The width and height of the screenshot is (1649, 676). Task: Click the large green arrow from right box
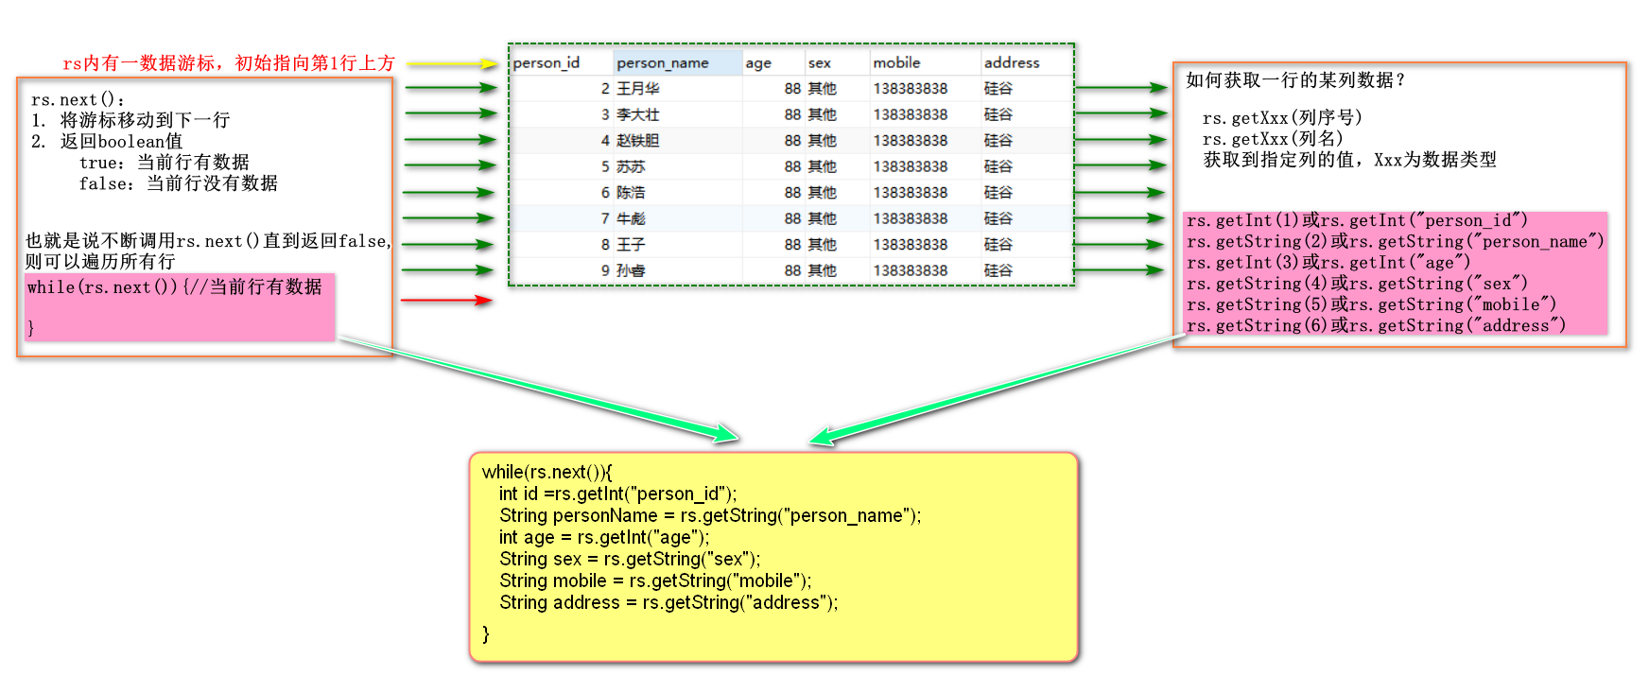click(991, 390)
